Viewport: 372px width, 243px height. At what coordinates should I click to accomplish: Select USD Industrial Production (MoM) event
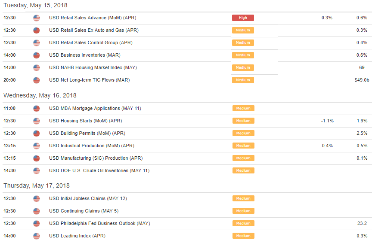pos(91,146)
